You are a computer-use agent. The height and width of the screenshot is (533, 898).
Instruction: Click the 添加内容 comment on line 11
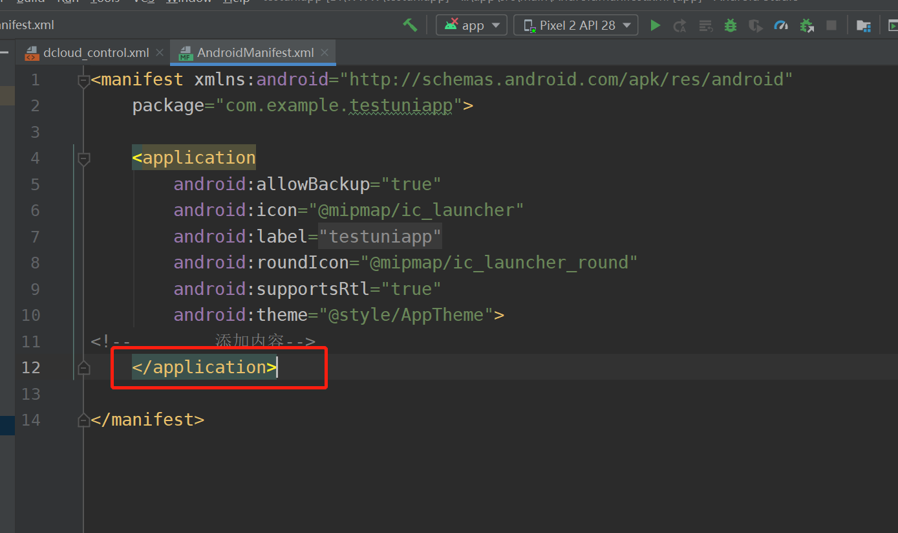(250, 341)
